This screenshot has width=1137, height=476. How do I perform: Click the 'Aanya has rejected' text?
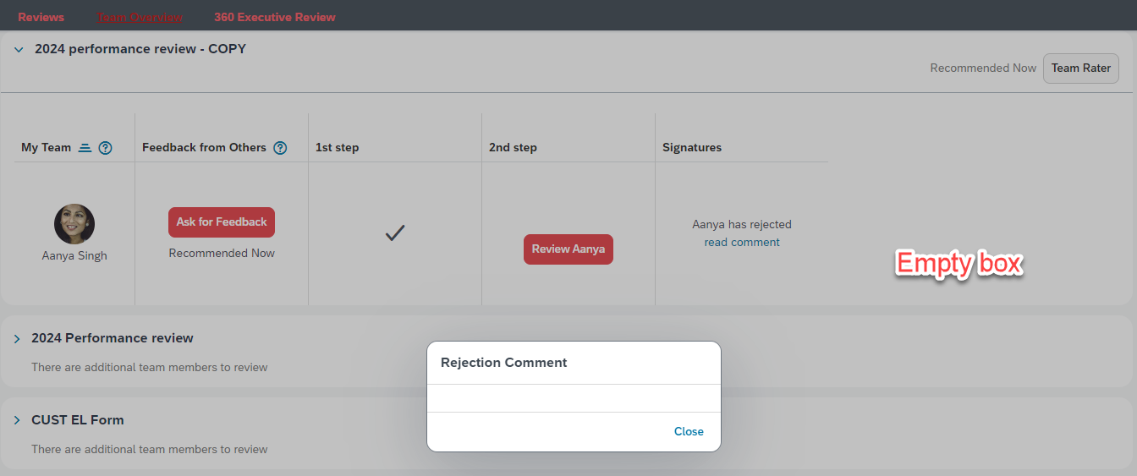742,225
